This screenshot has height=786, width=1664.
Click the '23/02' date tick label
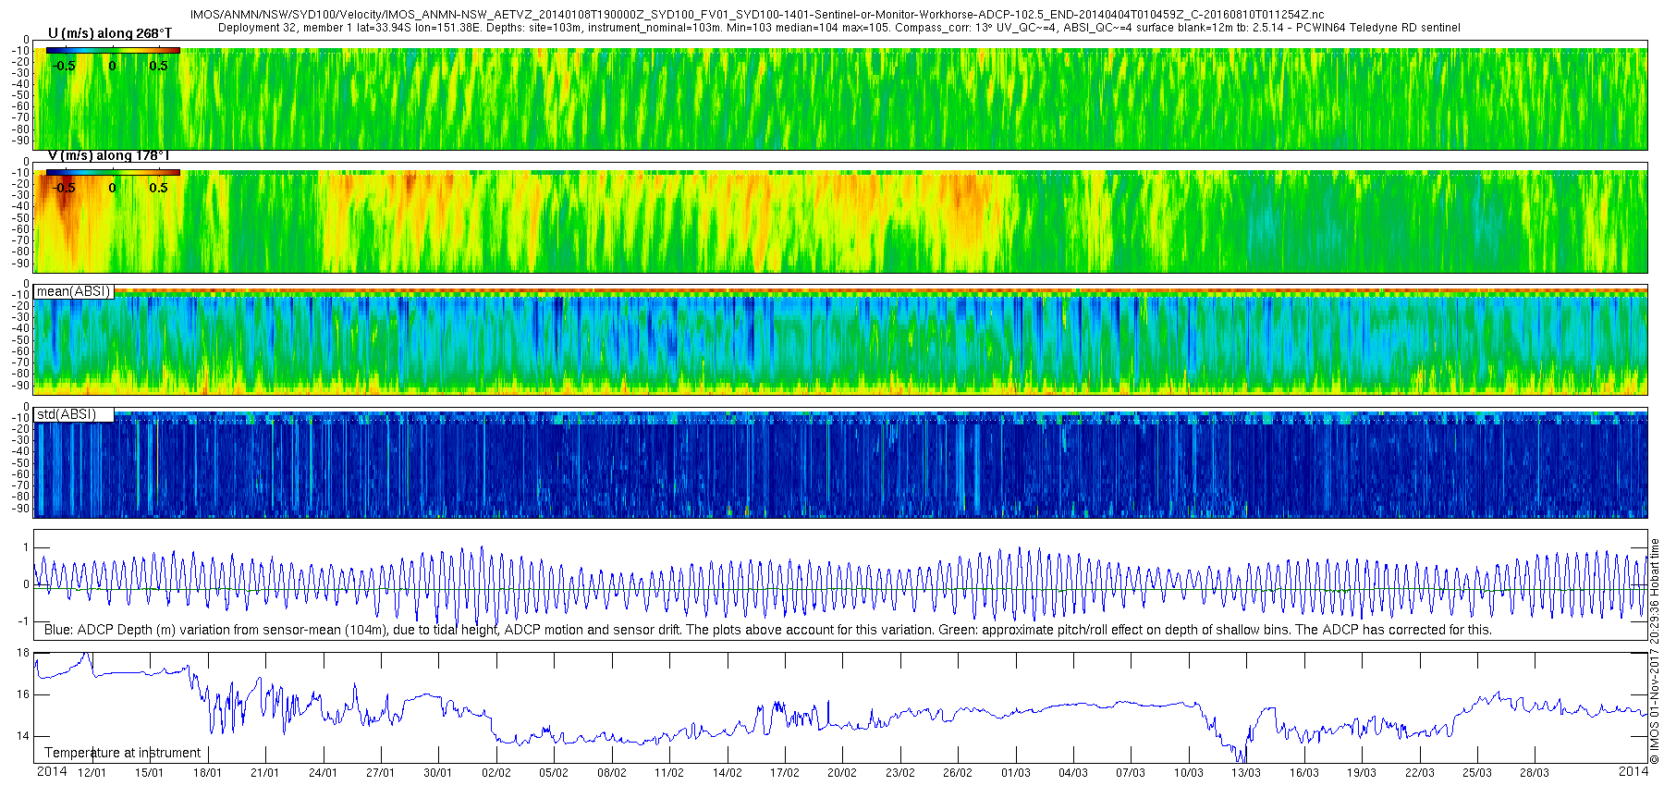[900, 773]
